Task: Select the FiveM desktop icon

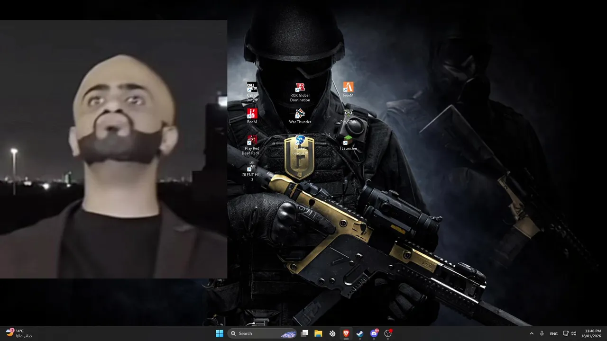Action: pos(348,90)
